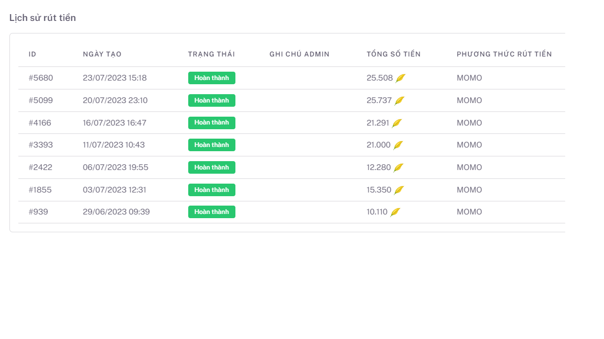The image size is (604, 339).
Task: Click the TỔNG SỐ TIỀN column header
Action: coord(393,54)
